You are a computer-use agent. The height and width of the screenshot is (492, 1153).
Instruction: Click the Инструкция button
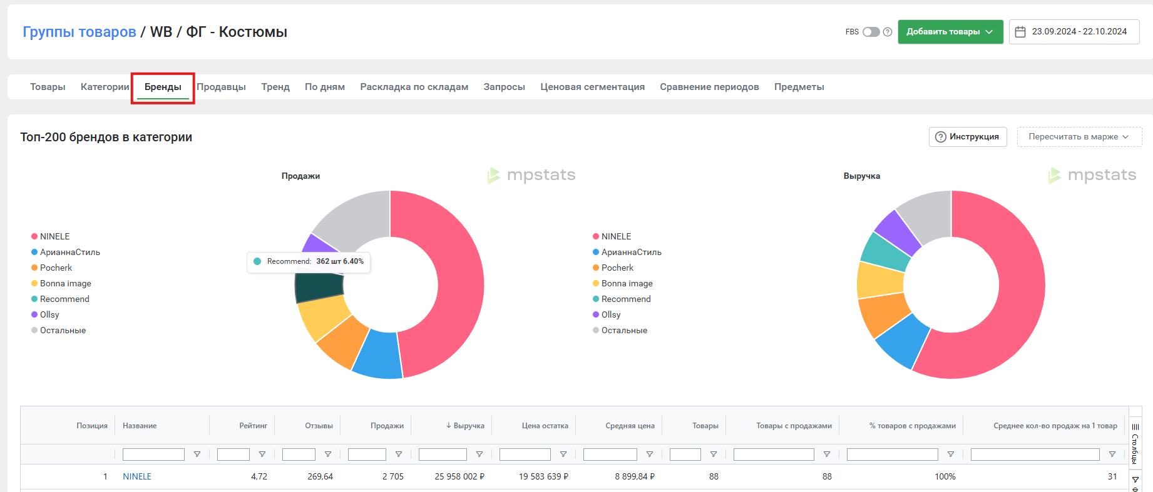[968, 137]
